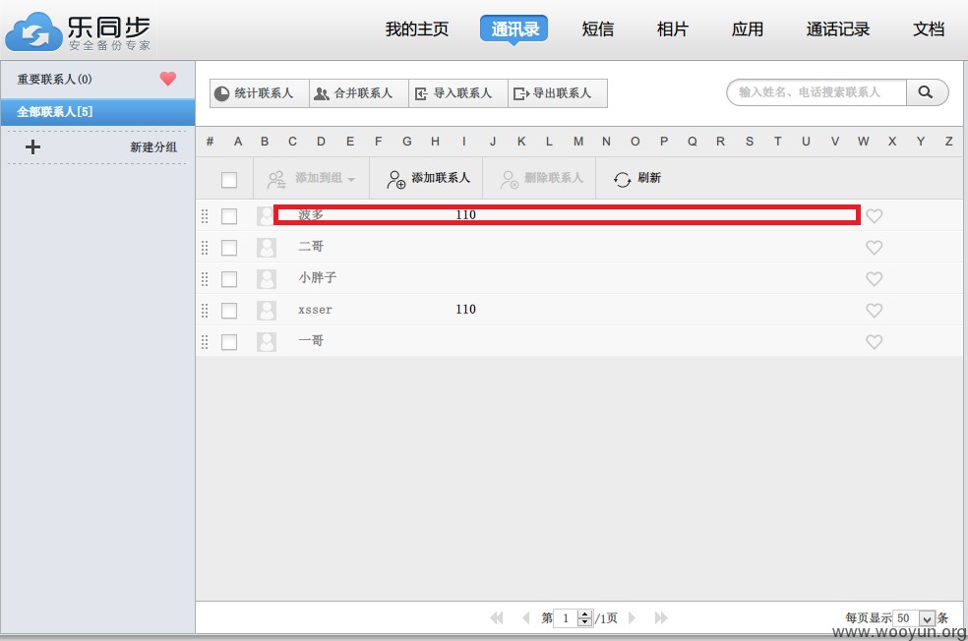This screenshot has width=968, height=641.
Task: Check the box for contact 小胖子
Action: [229, 279]
